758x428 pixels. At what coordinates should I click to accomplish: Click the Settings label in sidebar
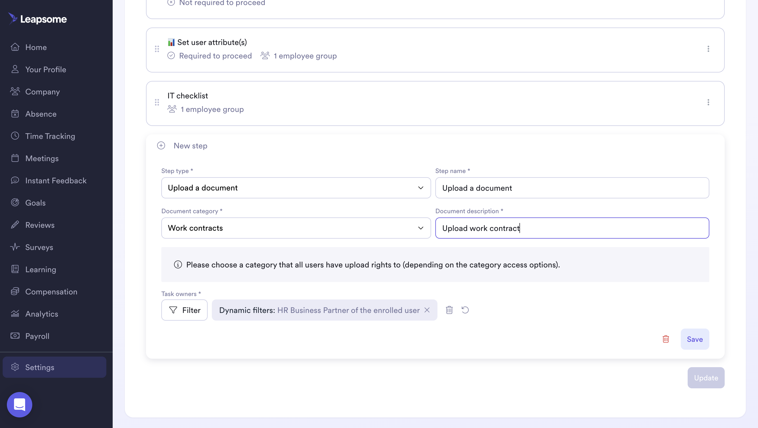click(40, 367)
